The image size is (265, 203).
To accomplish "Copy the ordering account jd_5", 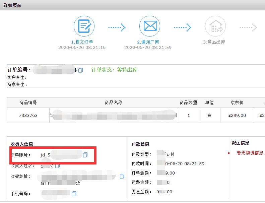I will point(85,155).
